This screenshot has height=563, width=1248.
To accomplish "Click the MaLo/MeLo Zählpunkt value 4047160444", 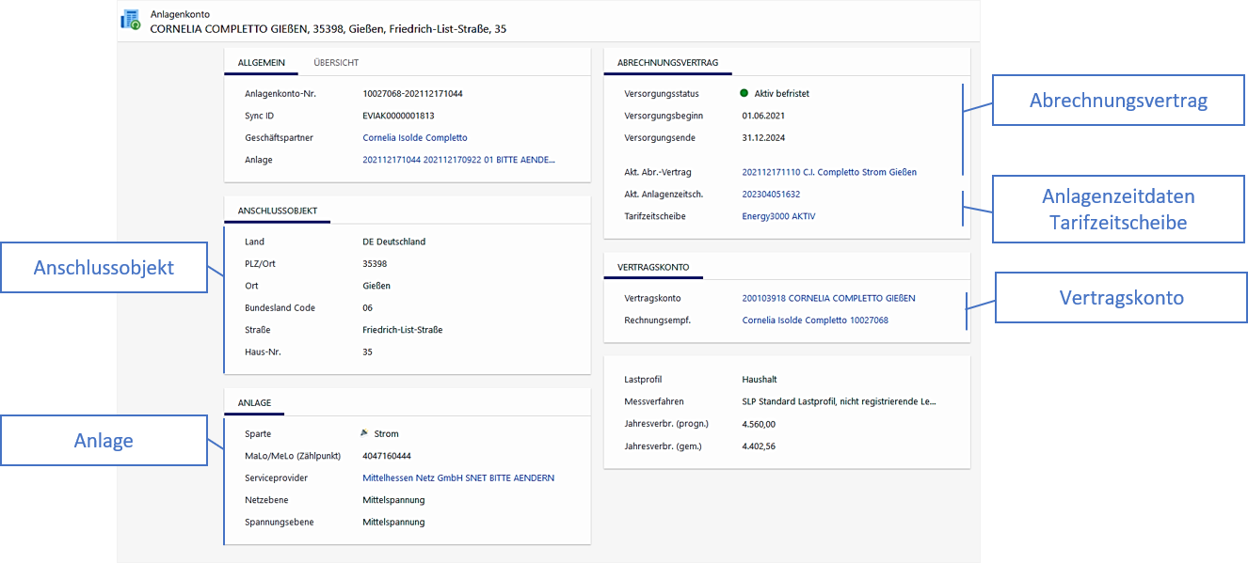I will 387,456.
